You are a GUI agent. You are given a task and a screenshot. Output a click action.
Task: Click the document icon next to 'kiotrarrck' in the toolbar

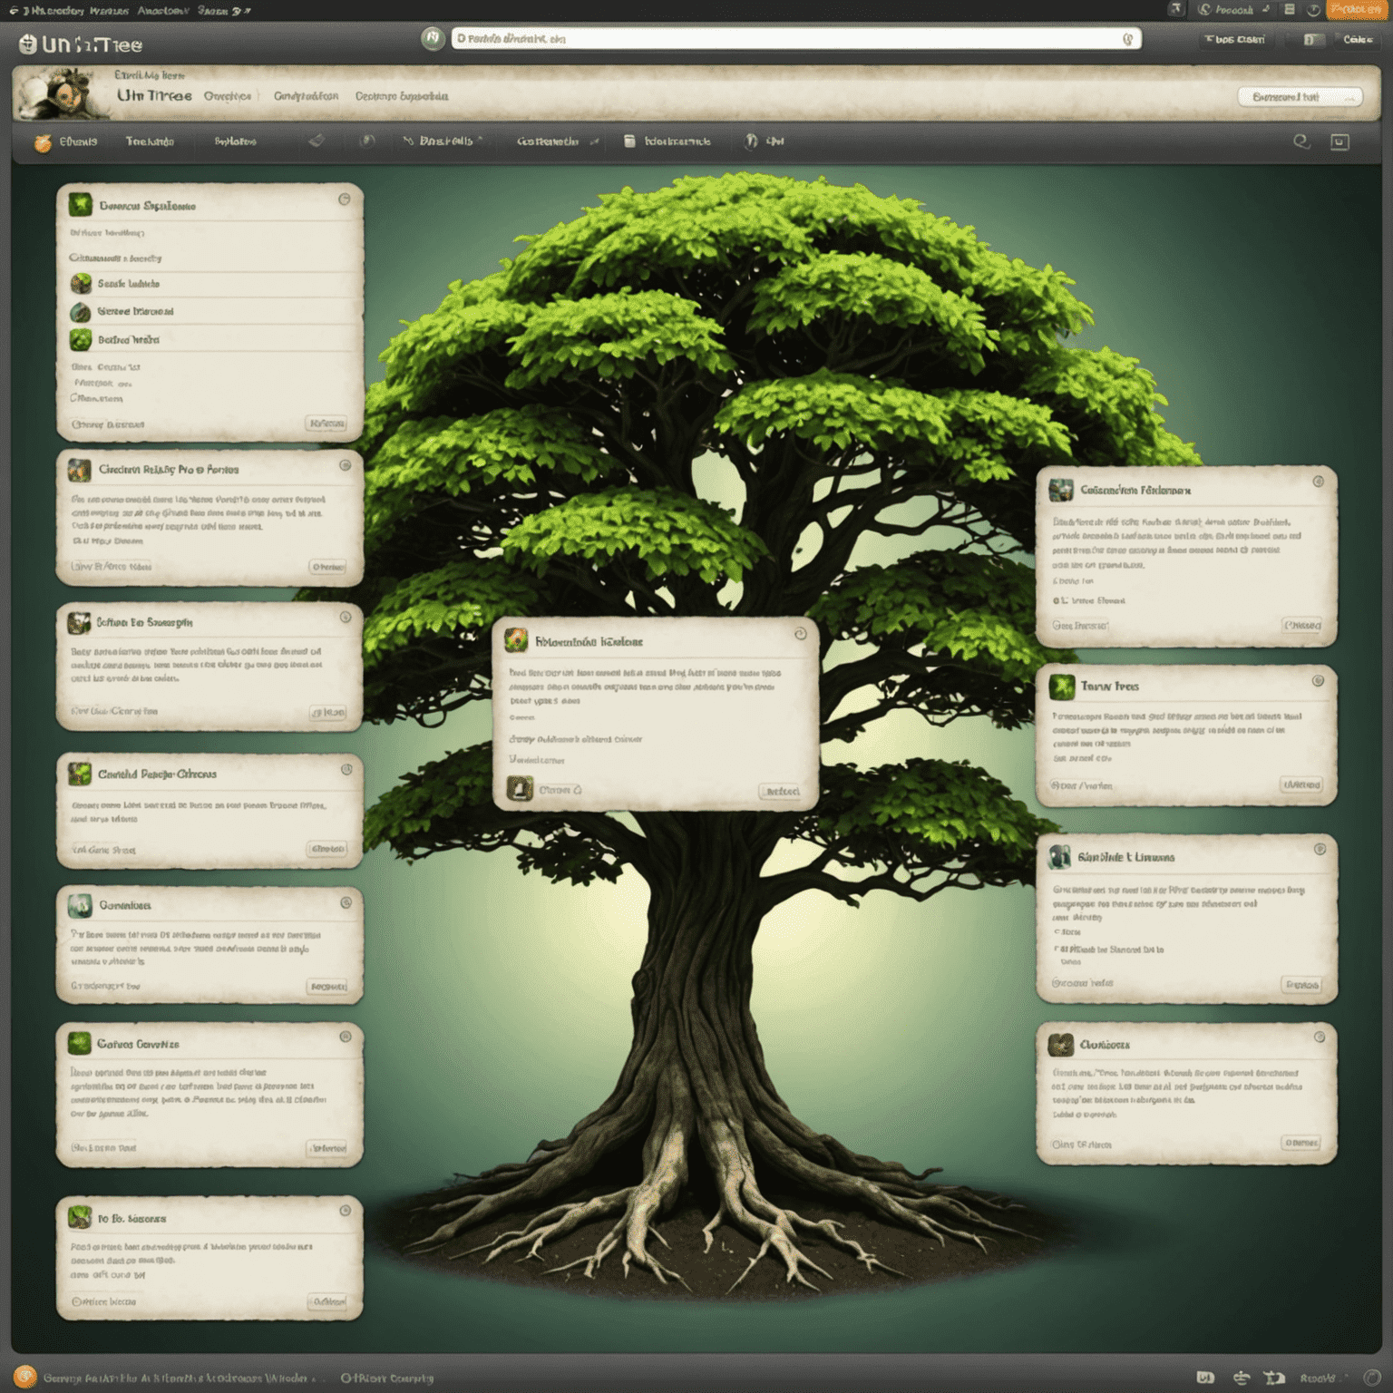point(629,141)
